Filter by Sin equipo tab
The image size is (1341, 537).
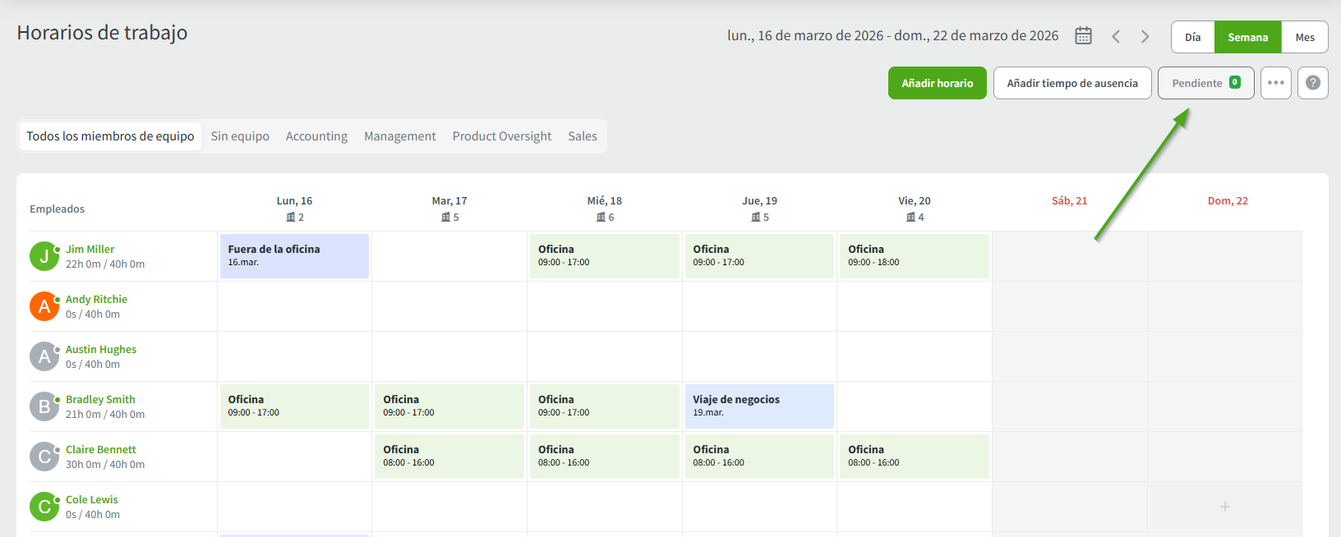click(240, 136)
